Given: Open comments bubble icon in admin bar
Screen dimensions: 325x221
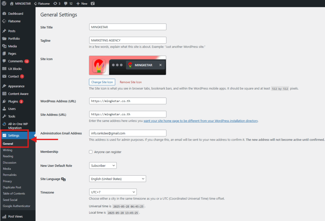Looking at the screenshot, I should click(x=66, y=4).
